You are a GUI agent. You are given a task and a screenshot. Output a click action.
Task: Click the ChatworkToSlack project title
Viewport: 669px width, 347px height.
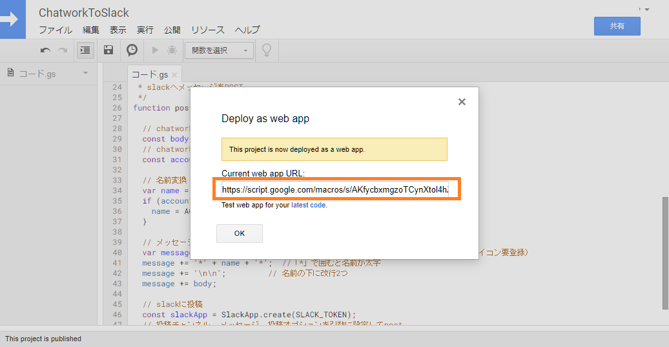click(x=84, y=13)
